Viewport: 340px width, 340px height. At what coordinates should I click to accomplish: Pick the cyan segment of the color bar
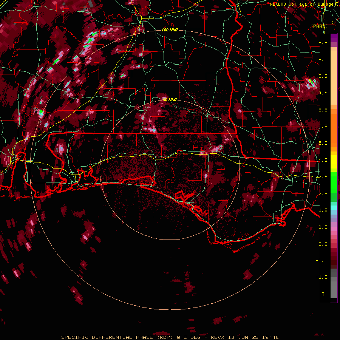click(334, 207)
